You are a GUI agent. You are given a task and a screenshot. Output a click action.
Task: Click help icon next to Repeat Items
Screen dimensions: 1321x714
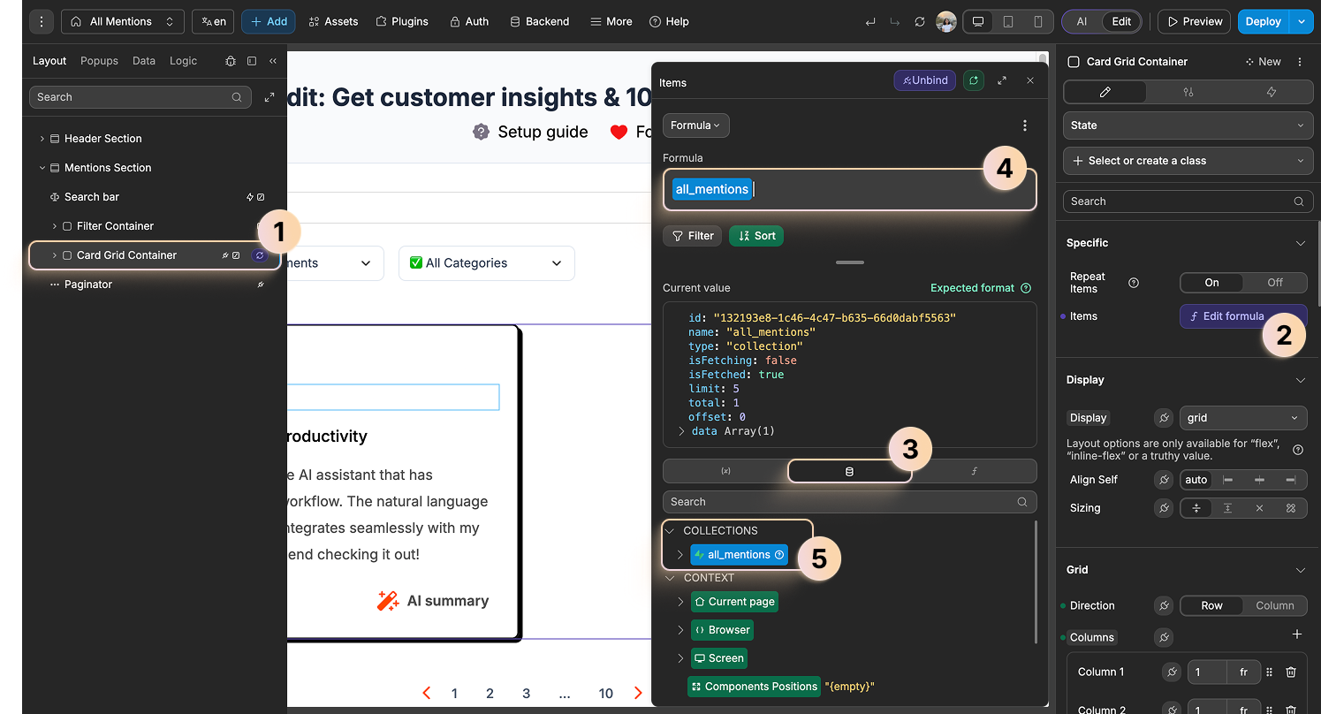(x=1134, y=283)
